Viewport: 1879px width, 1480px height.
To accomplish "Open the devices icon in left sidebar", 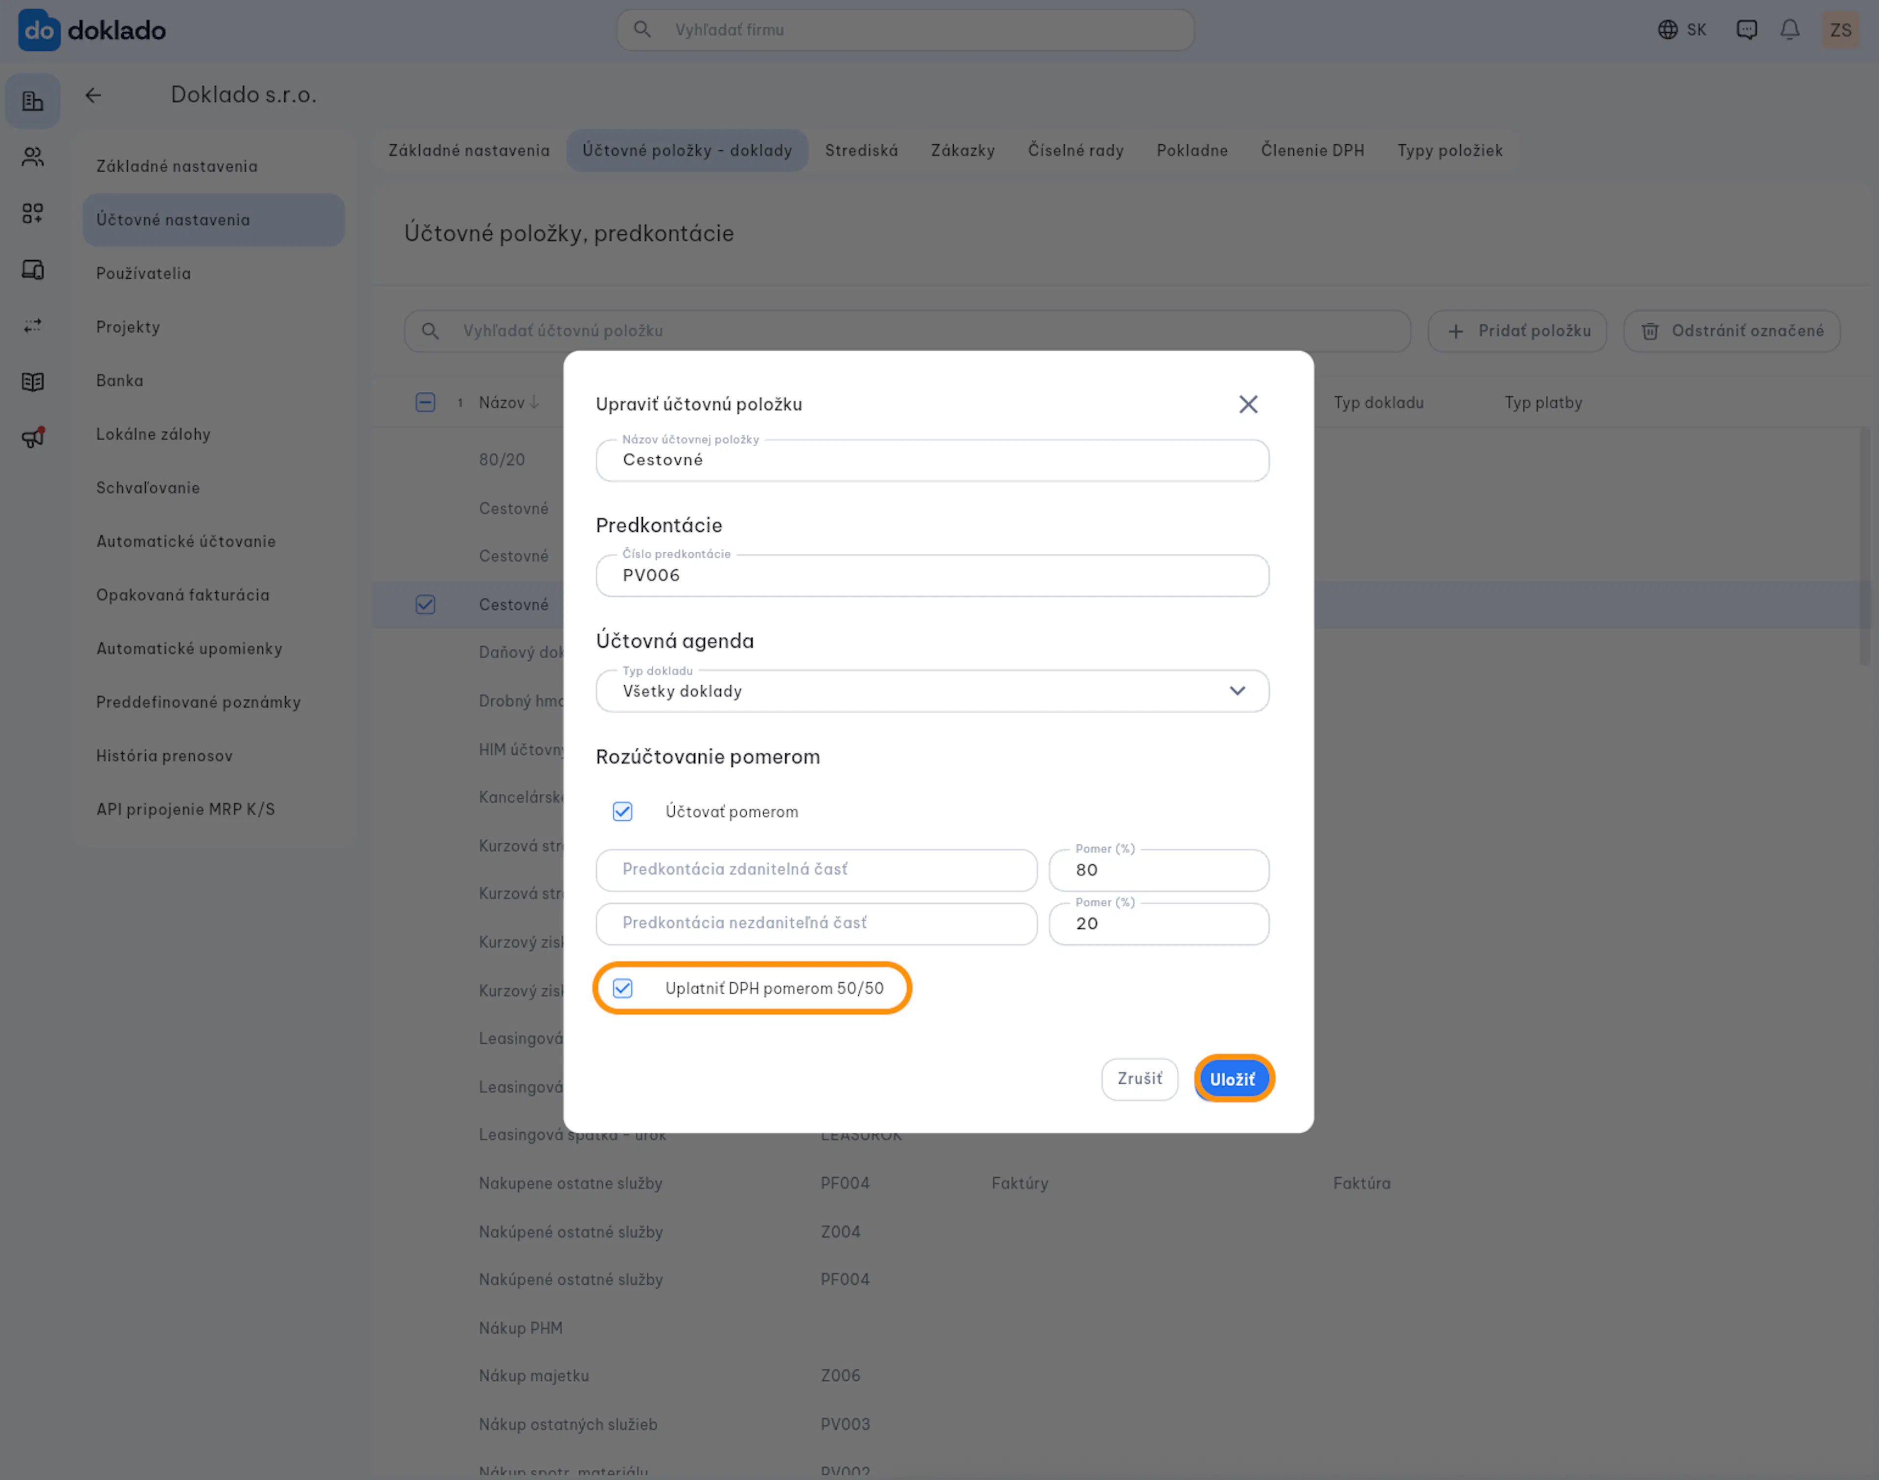I will coord(33,269).
